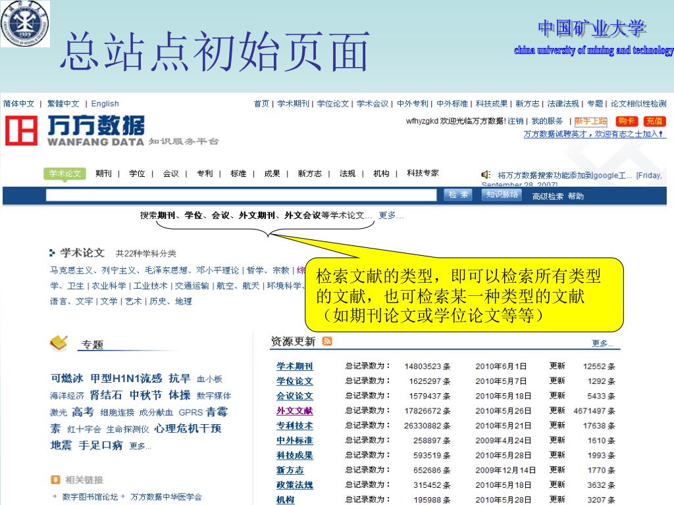Click the RSS feed icon beside 资源更新
Image resolution: width=674 pixels, height=505 pixels.
click(x=327, y=341)
